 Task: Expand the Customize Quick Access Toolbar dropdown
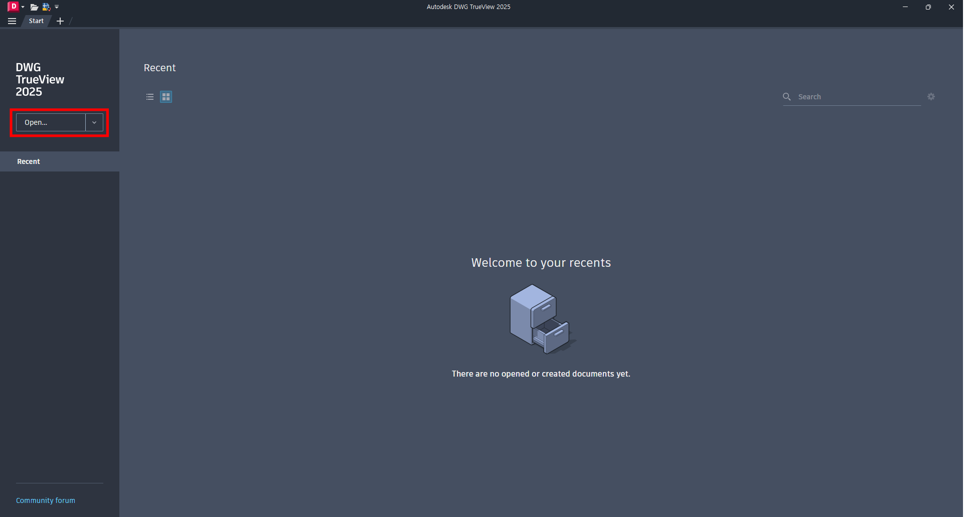pos(57,7)
